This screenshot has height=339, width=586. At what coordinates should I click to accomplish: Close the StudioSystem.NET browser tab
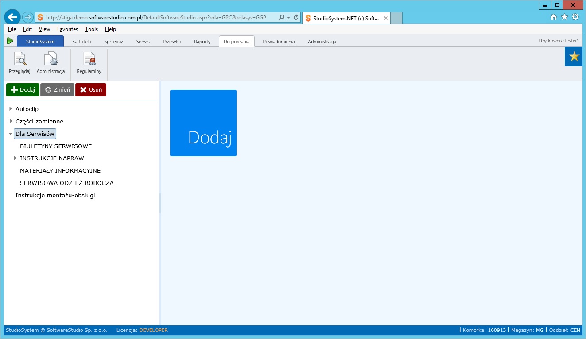(x=386, y=19)
